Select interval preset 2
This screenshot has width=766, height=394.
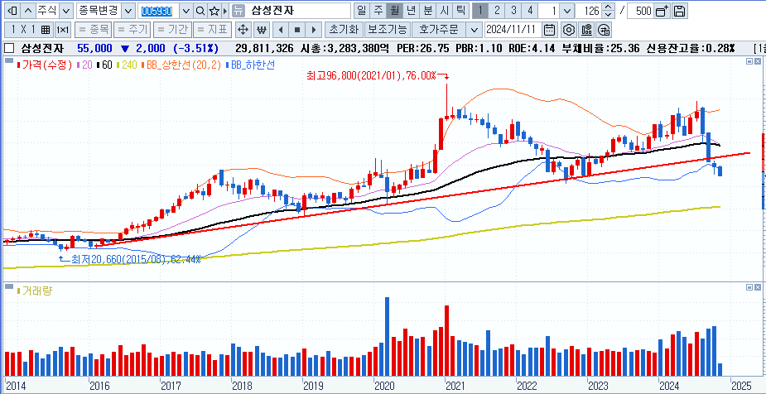(497, 10)
